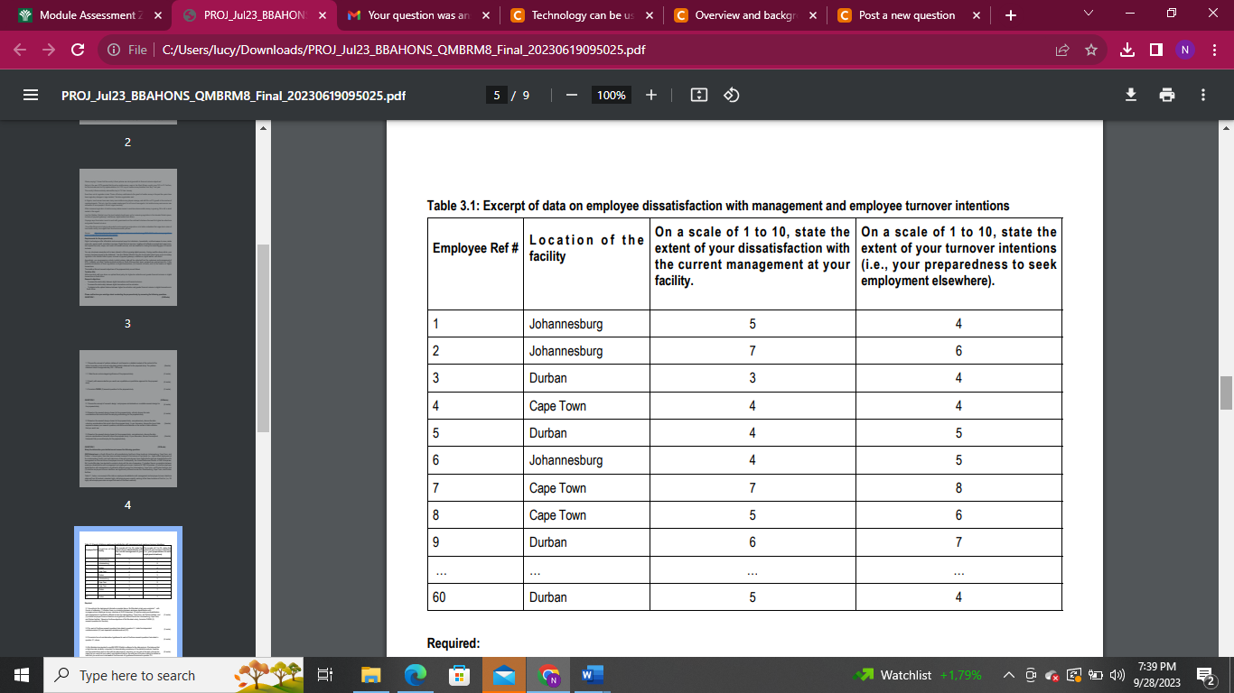Viewport: 1234px width, 693px height.
Task: Open the PDF viewer hamburger menu
Action: click(30, 95)
